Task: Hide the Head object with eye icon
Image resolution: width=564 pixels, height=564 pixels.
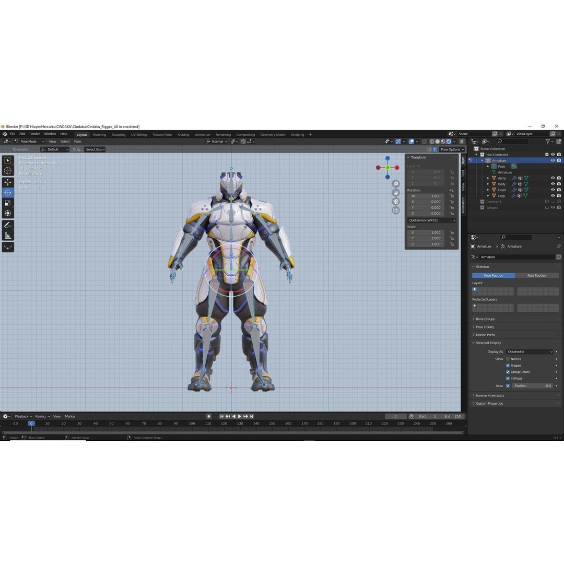Action: tap(553, 190)
